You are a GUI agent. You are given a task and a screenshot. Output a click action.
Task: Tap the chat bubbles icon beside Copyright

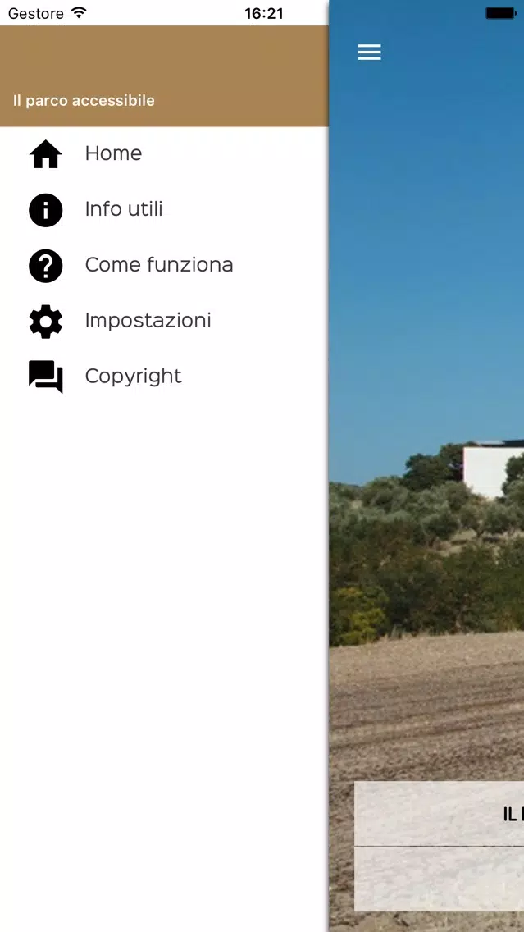46,377
